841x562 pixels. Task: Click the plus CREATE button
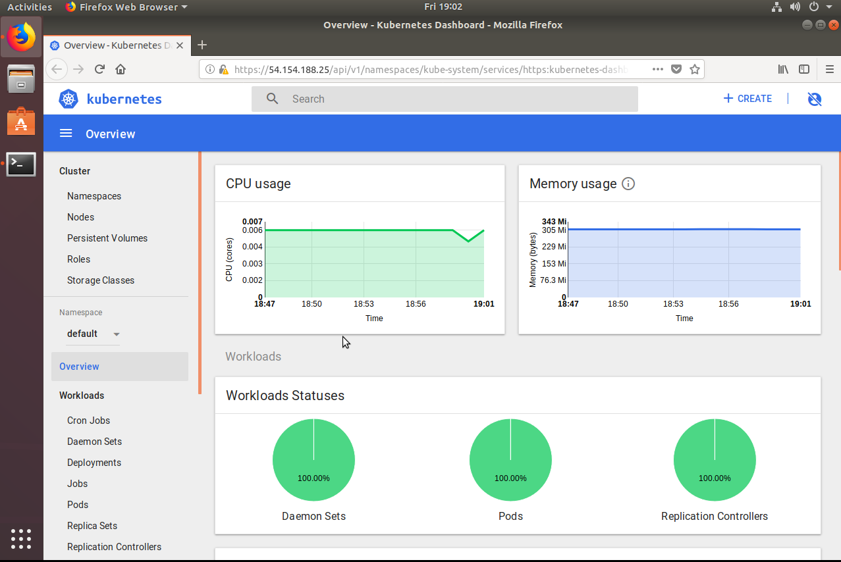coord(747,99)
